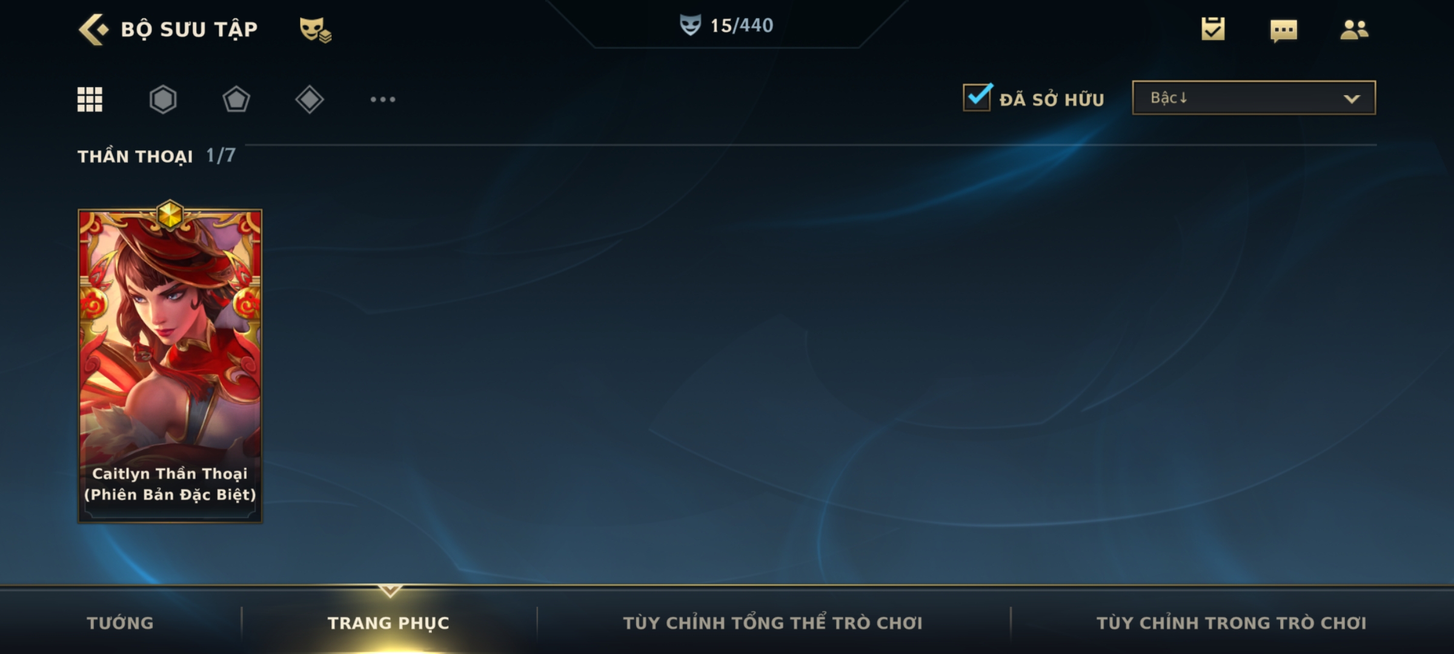The width and height of the screenshot is (1454, 654).
Task: Filter skins by the pentagon tier icon
Action: point(236,99)
